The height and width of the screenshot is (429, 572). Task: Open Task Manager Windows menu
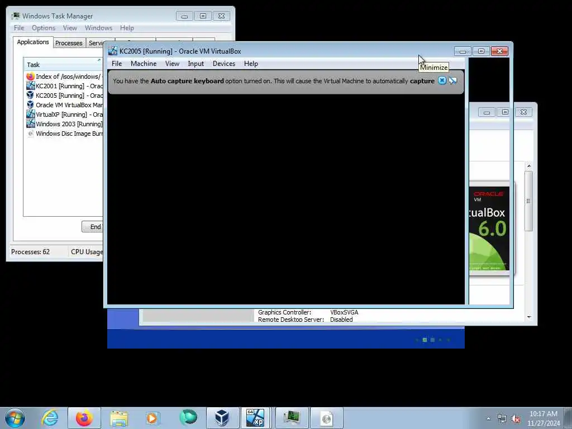(x=98, y=28)
